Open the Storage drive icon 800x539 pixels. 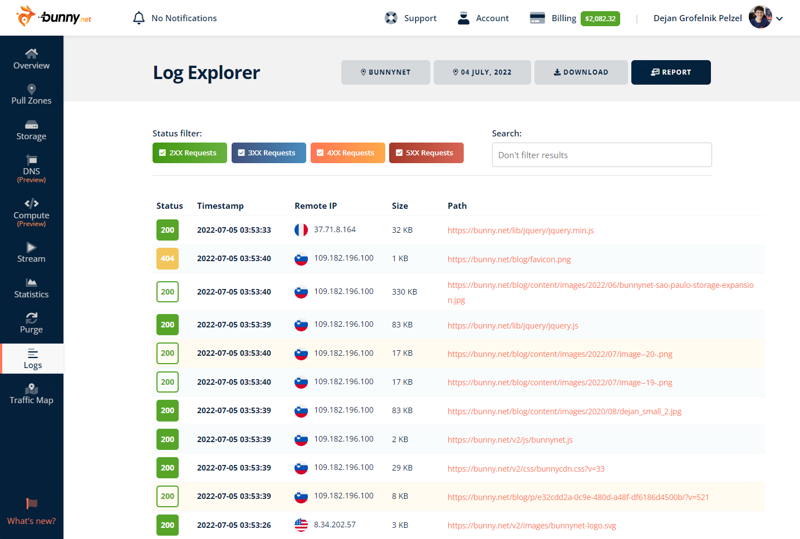(x=32, y=125)
